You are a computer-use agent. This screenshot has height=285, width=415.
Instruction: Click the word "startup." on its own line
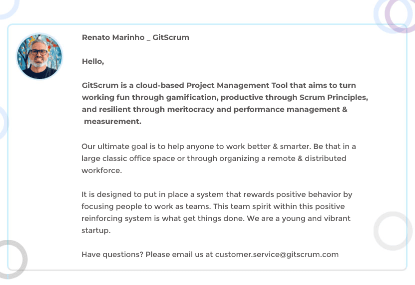[96, 230]
